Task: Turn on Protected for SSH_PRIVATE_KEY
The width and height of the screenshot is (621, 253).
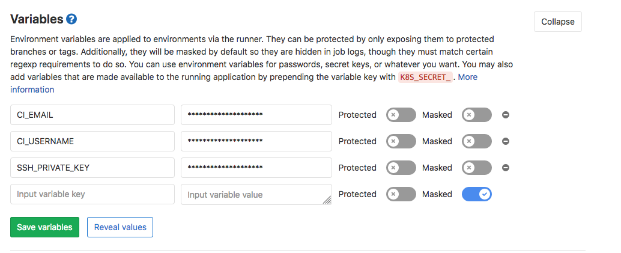Action: (401, 168)
